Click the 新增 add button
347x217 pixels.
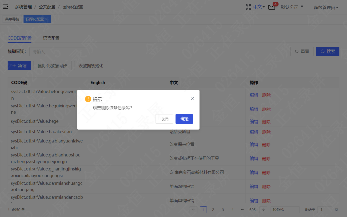tap(19, 66)
